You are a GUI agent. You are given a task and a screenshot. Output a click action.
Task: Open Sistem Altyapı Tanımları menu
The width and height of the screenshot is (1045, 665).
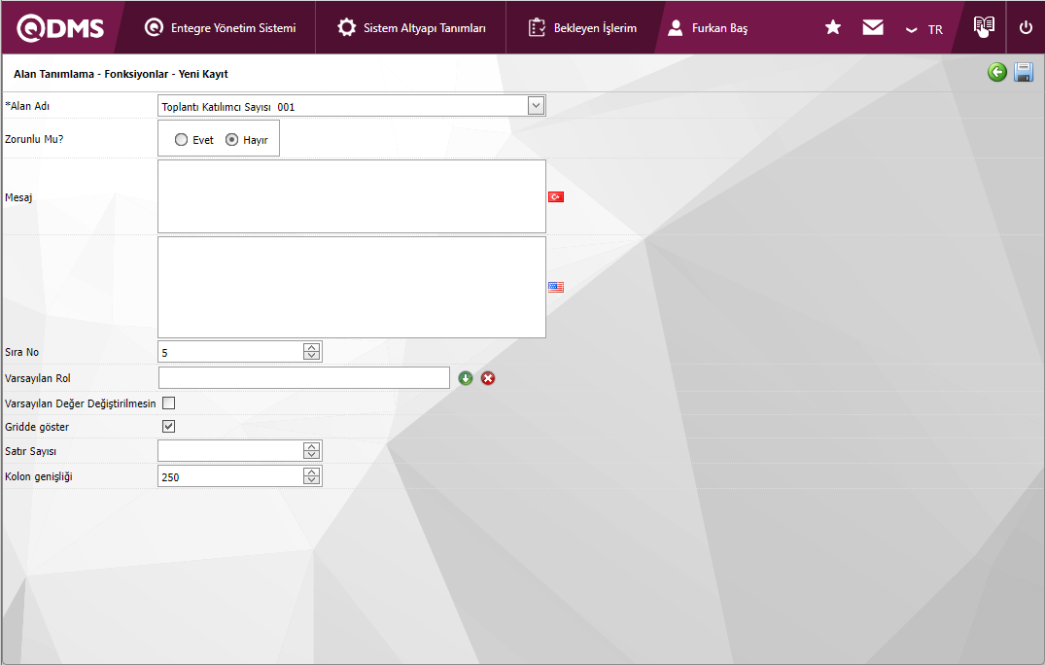[411, 28]
